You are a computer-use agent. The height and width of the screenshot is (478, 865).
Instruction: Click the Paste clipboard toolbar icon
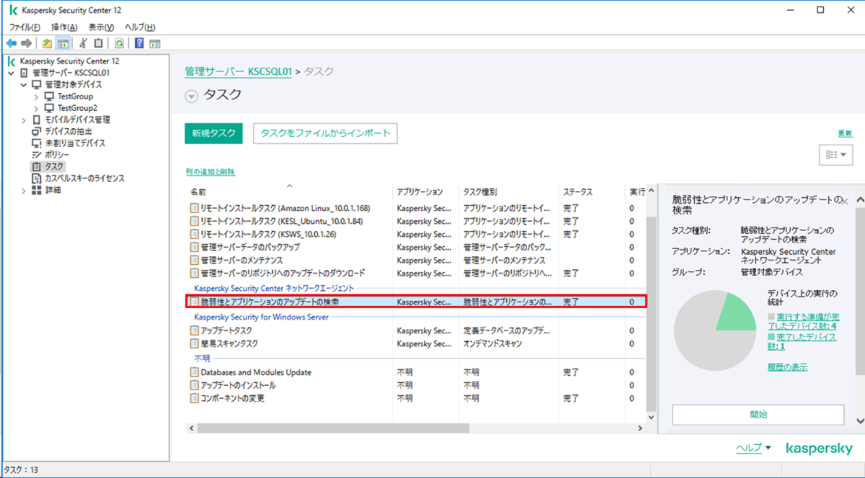coord(99,43)
